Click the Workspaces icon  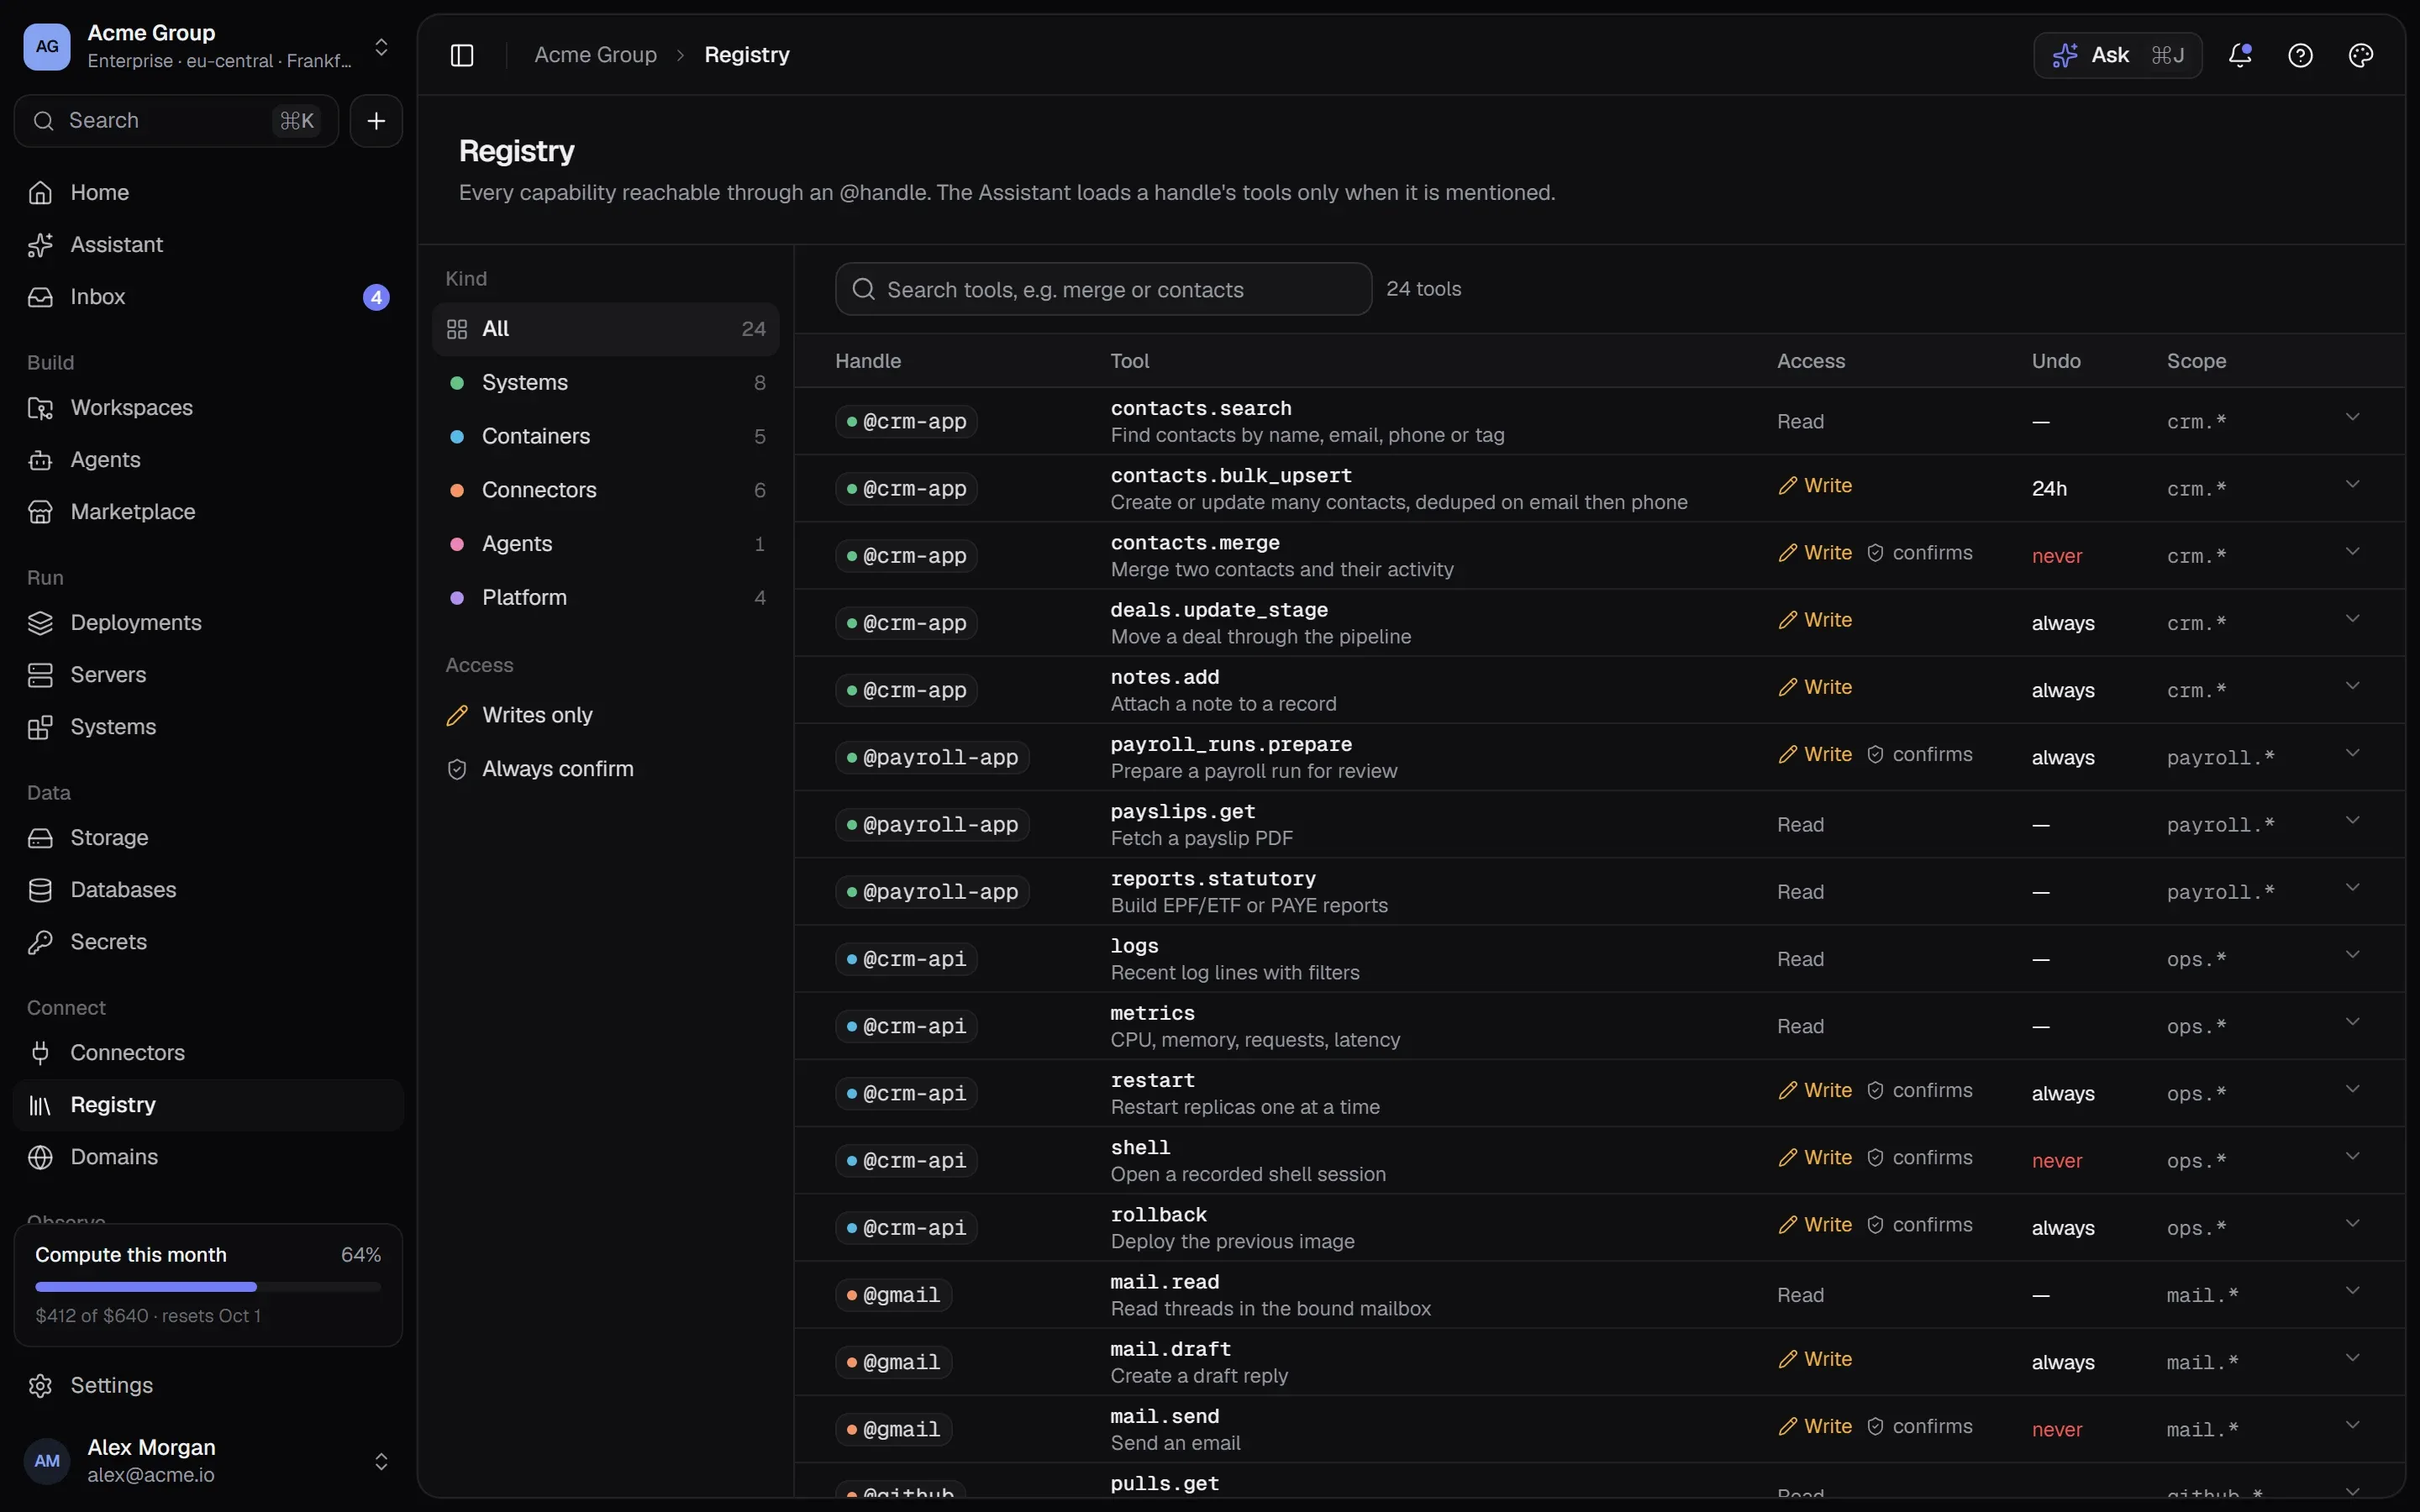(40, 408)
